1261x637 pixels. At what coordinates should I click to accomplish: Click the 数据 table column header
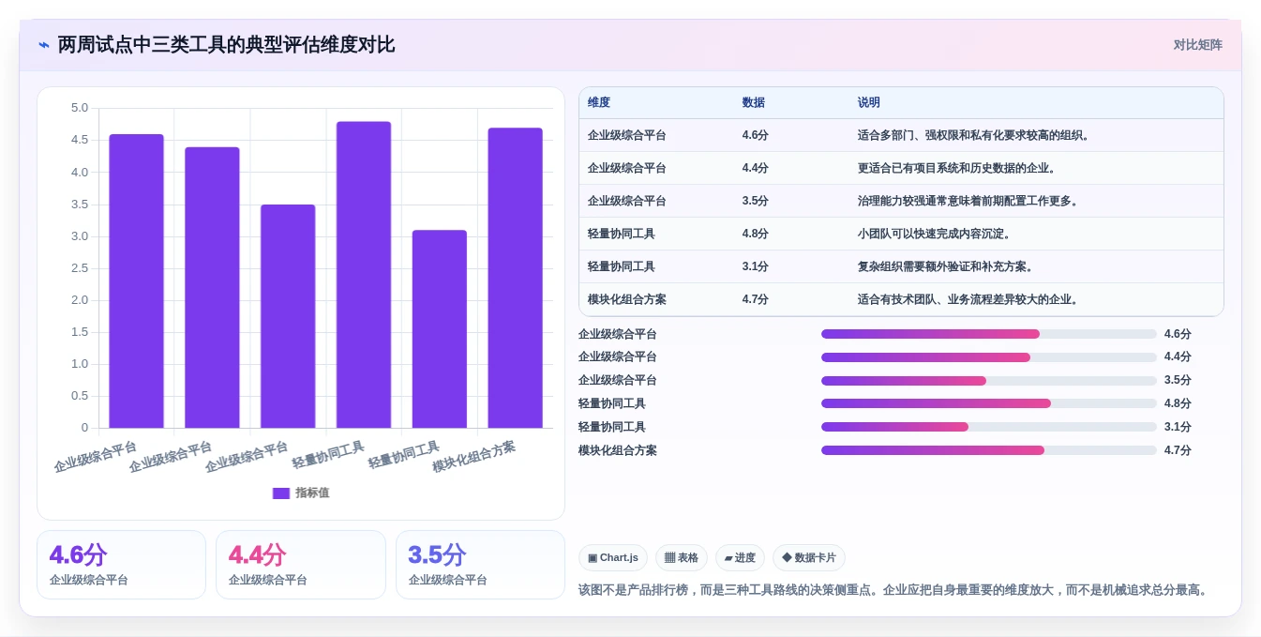(754, 103)
